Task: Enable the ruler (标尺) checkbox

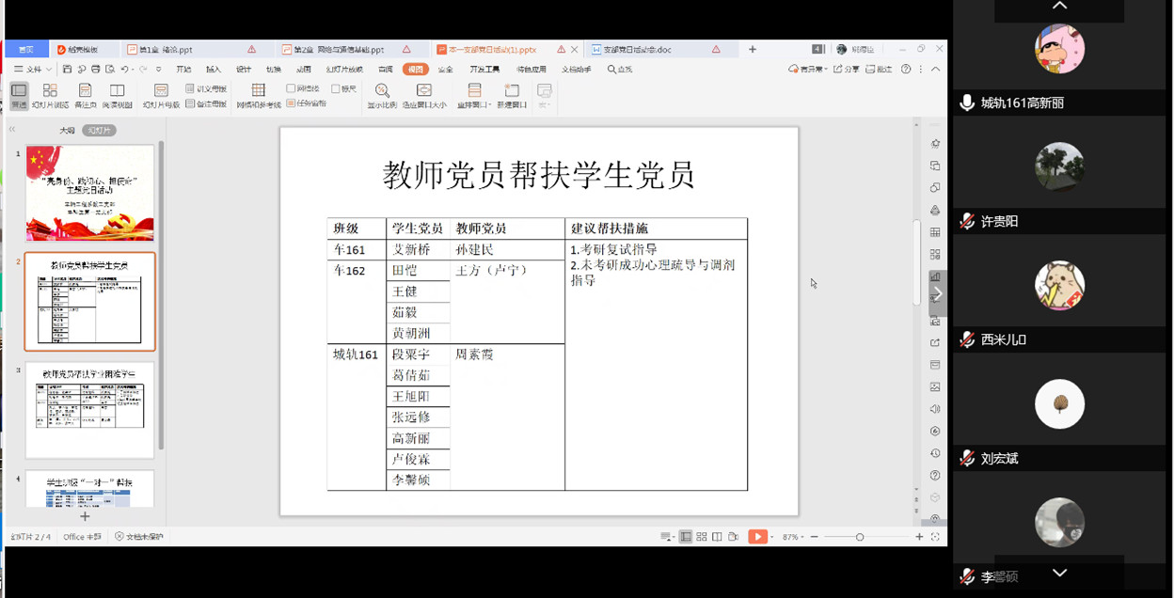Action: click(x=335, y=87)
